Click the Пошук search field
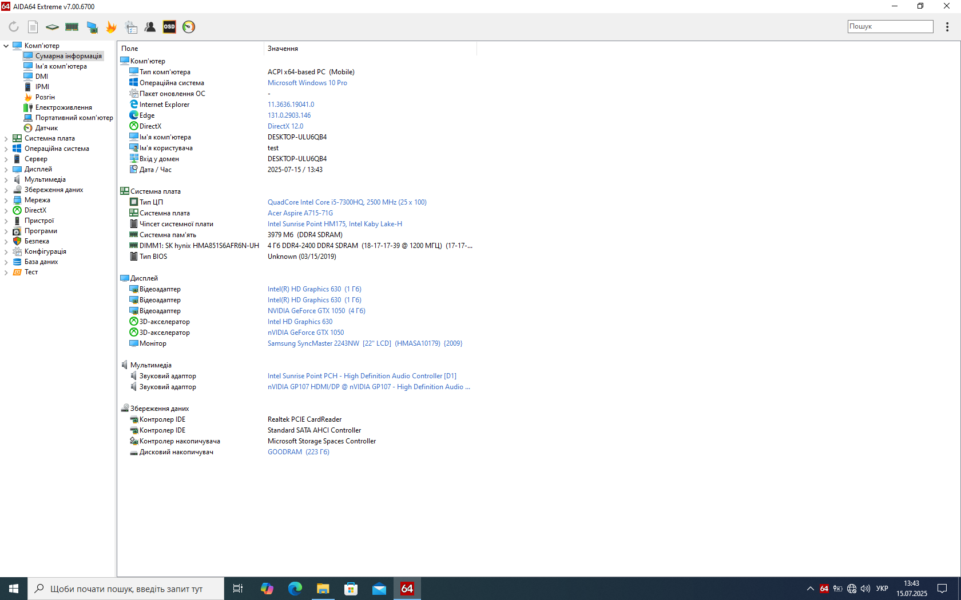Viewport: 961px width, 600px height. tap(890, 26)
